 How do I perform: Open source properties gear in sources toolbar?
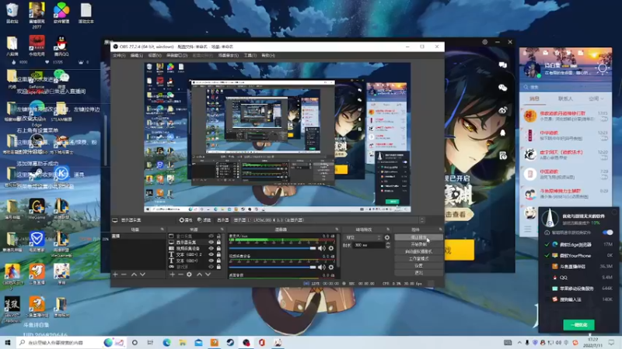click(189, 275)
